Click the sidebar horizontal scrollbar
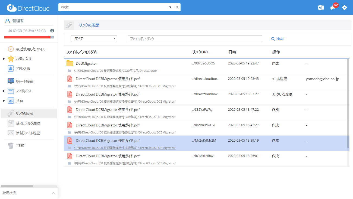 [17, 186]
